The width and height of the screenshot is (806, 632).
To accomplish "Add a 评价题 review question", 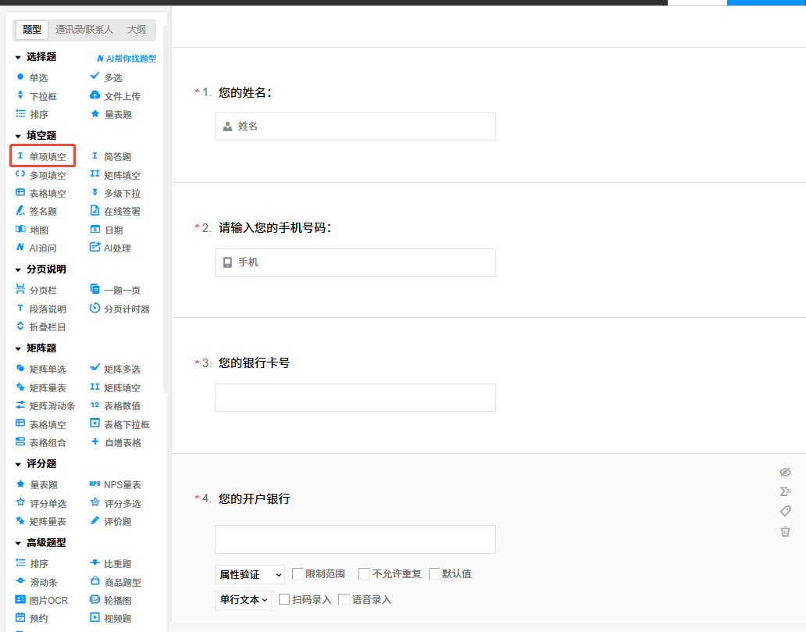I will click(111, 521).
